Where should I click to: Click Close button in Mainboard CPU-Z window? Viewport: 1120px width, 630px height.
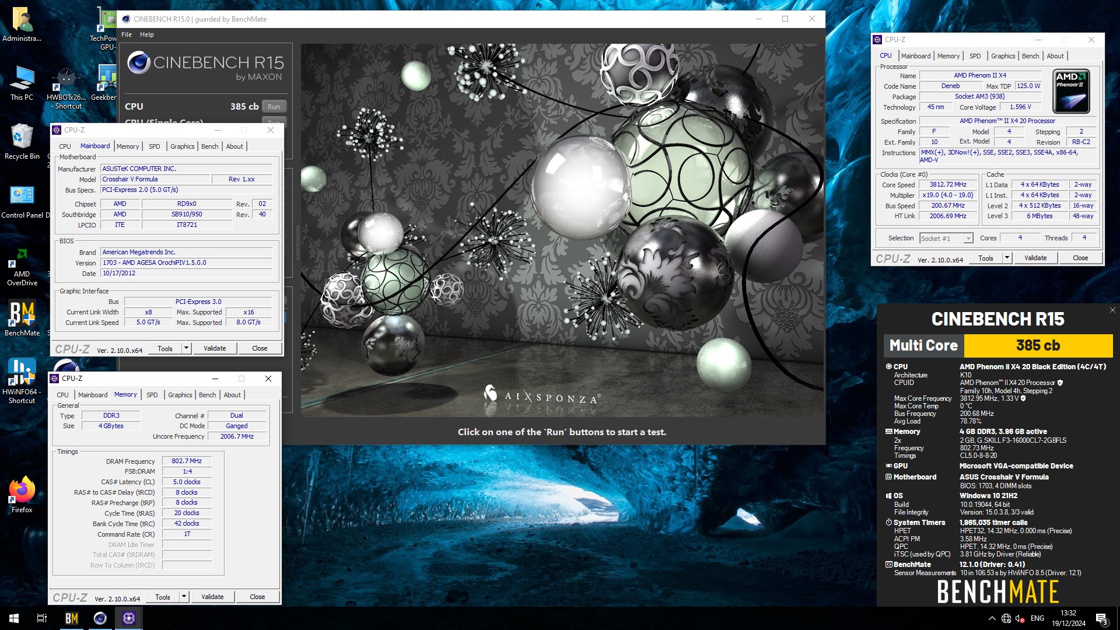click(260, 348)
